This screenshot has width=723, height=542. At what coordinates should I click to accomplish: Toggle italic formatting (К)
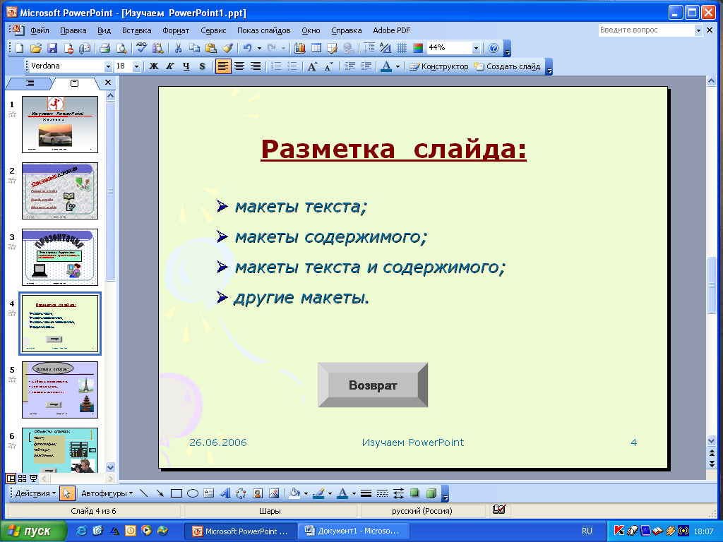[169, 66]
